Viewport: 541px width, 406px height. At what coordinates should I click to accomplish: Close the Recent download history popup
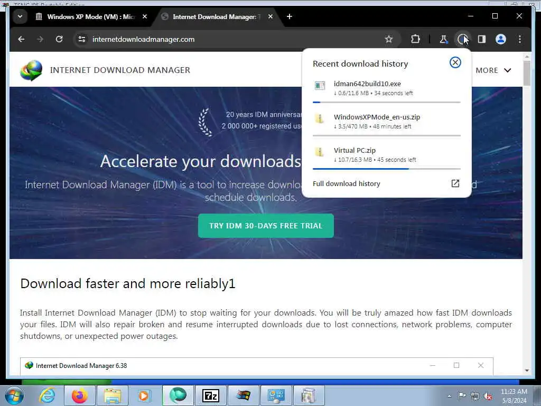click(455, 62)
